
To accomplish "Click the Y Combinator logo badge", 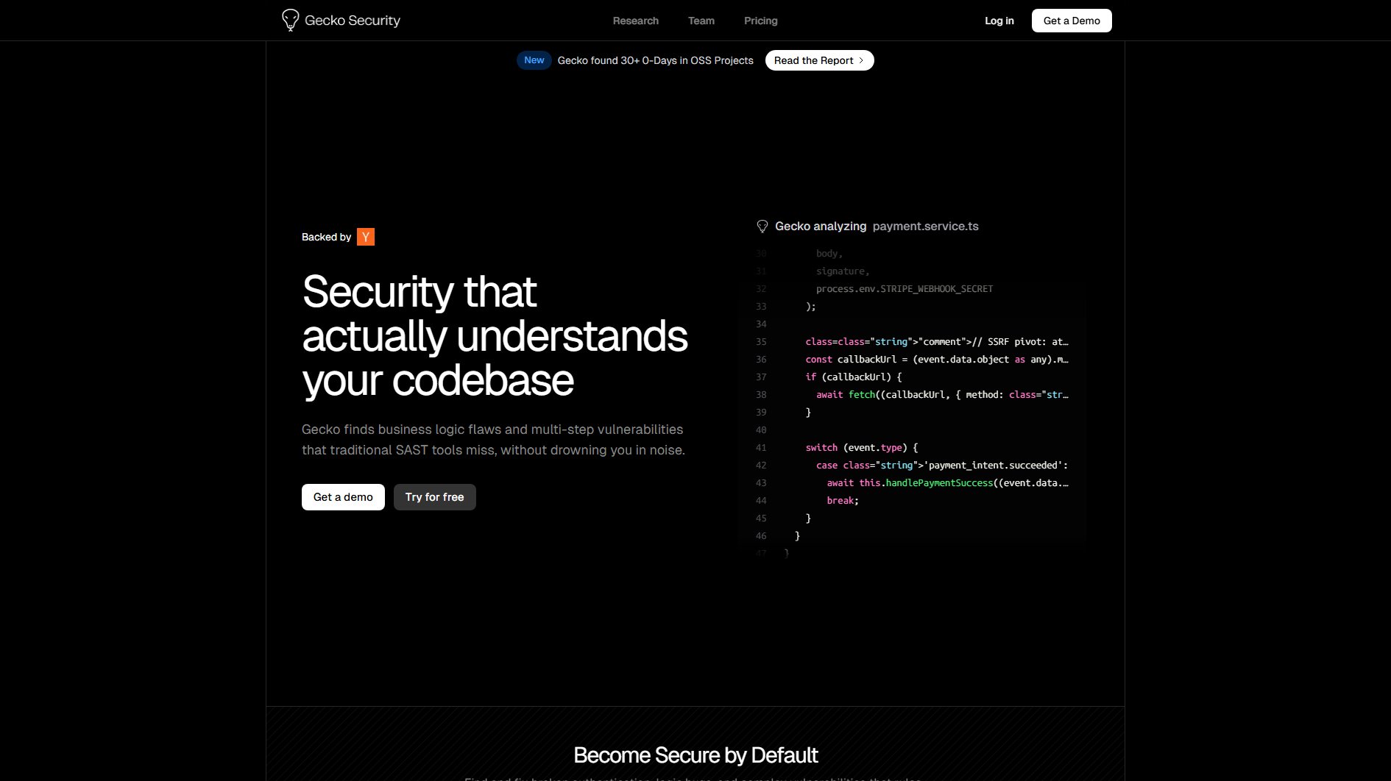I will point(366,237).
